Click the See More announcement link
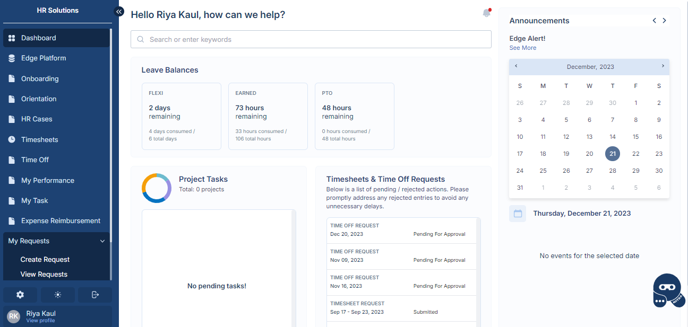 coord(523,48)
